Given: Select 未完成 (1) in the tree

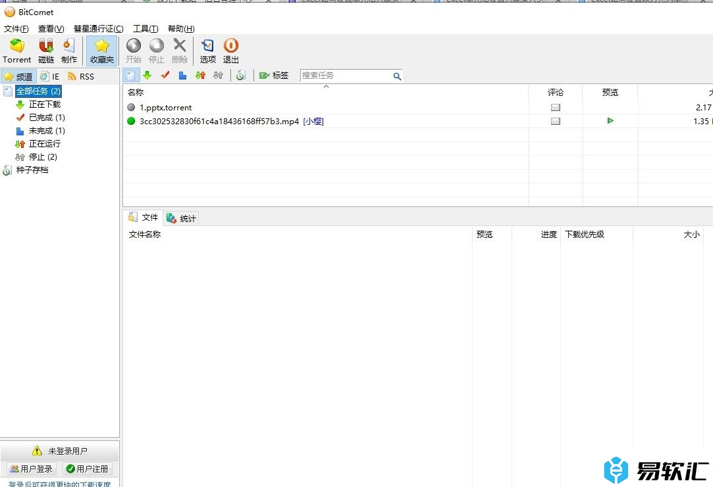Looking at the screenshot, I should (47, 131).
